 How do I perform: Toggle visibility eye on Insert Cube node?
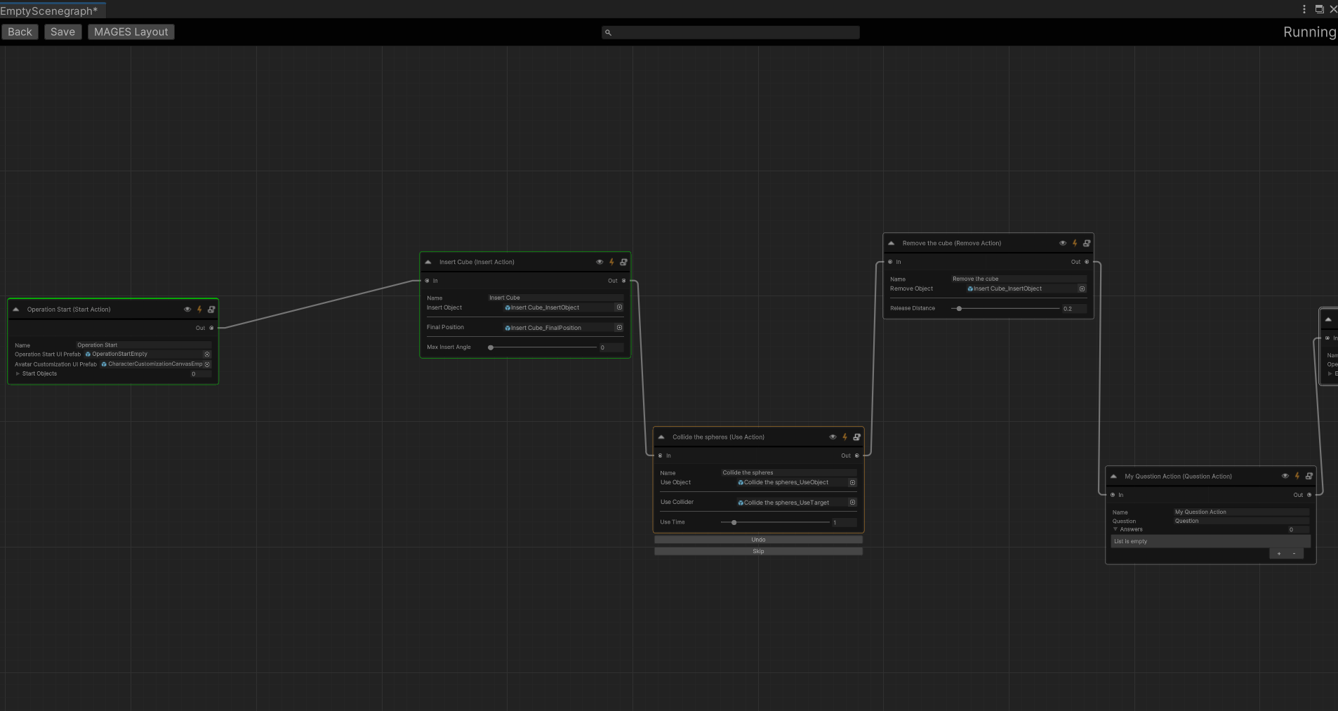pyautogui.click(x=599, y=262)
